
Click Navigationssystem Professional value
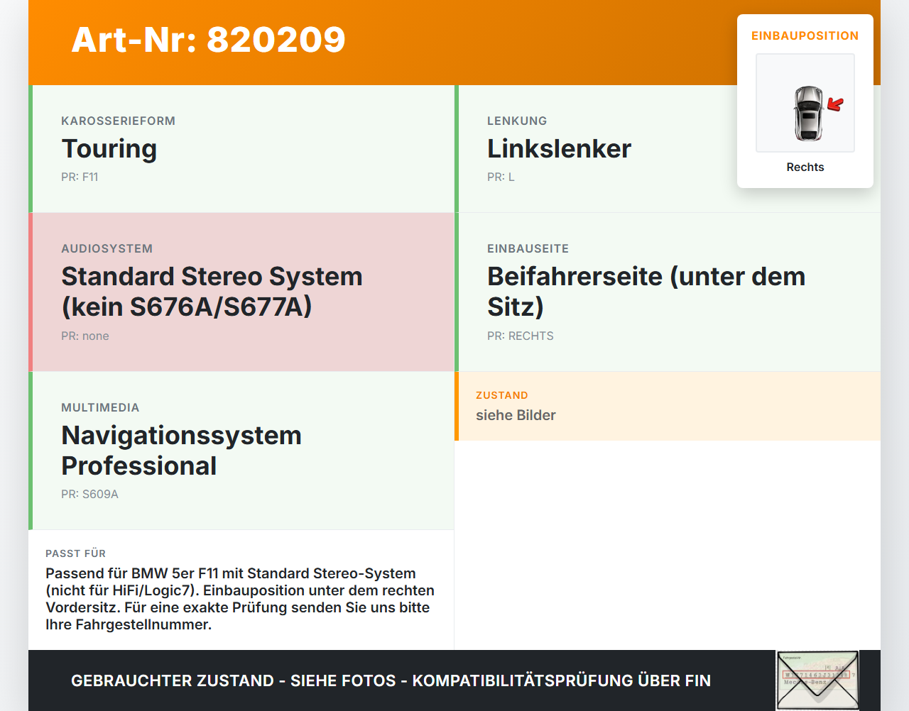click(x=181, y=450)
